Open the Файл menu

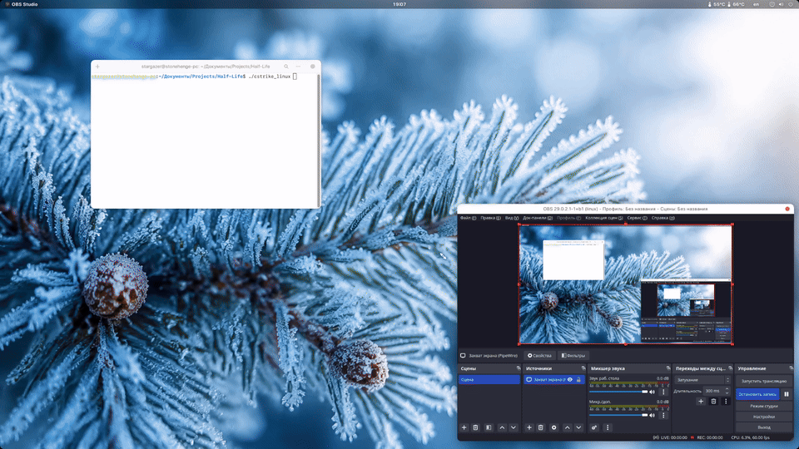click(468, 218)
